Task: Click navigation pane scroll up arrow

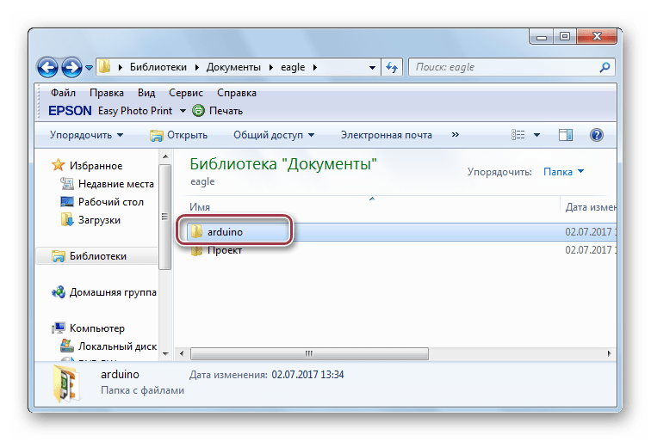Action: 165,156
